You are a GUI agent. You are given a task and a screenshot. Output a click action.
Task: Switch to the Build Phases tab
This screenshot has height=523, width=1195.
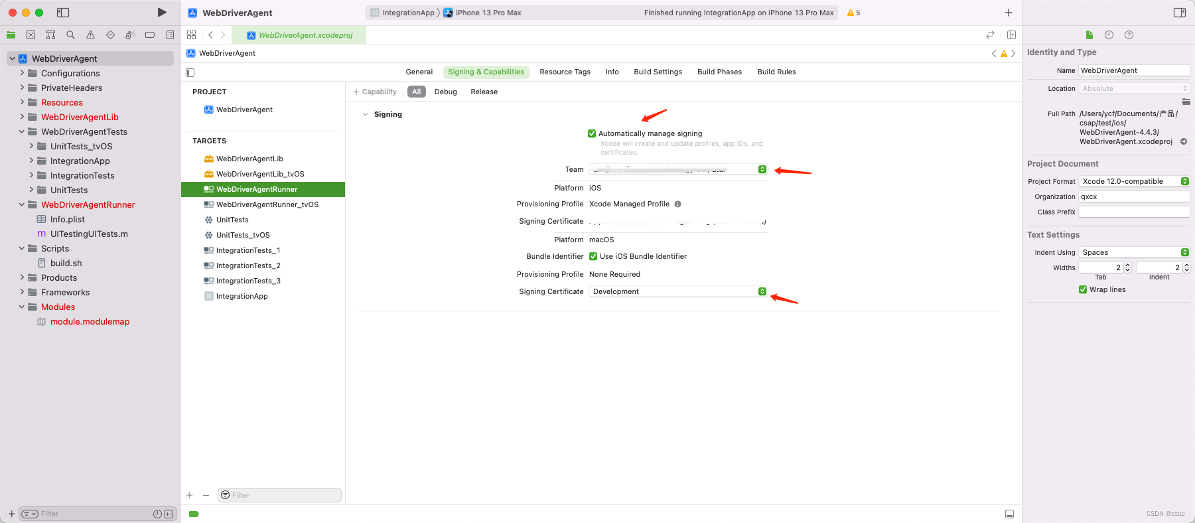point(719,72)
